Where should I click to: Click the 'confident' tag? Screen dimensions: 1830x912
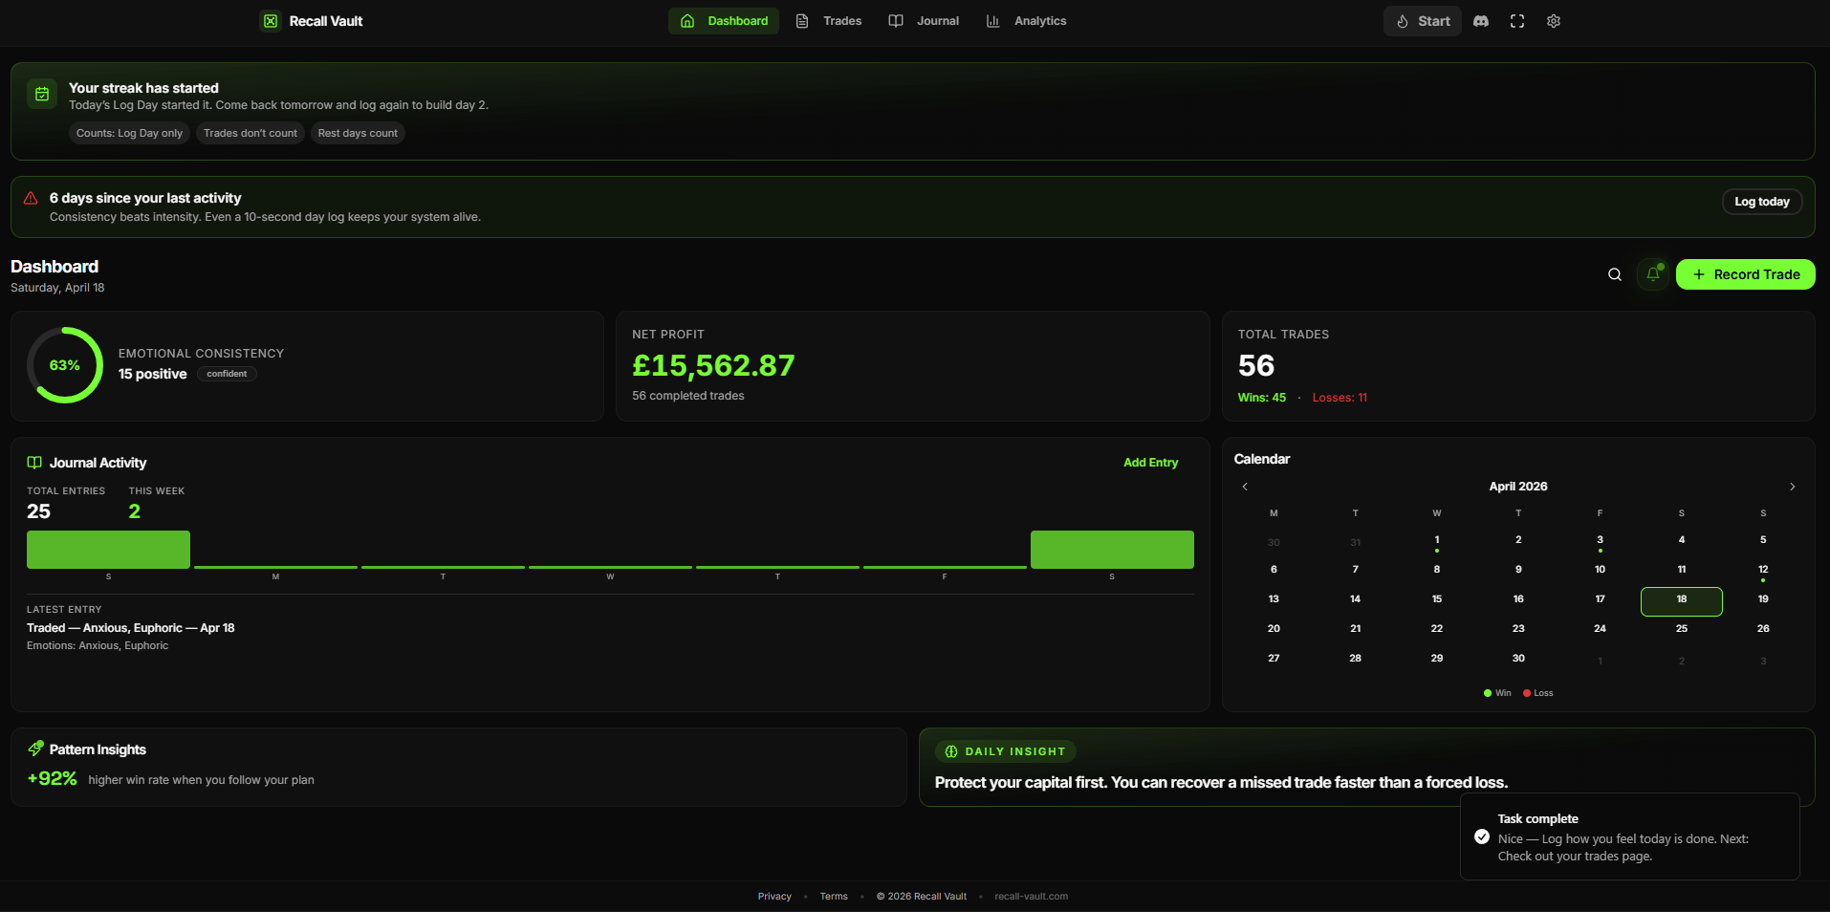click(227, 374)
